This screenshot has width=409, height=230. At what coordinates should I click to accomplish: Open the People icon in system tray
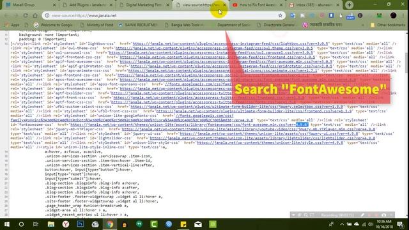click(x=332, y=224)
